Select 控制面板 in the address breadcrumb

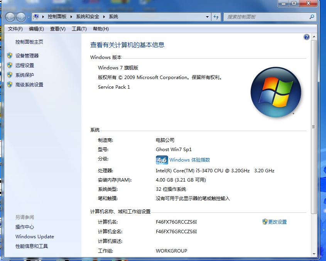point(57,17)
